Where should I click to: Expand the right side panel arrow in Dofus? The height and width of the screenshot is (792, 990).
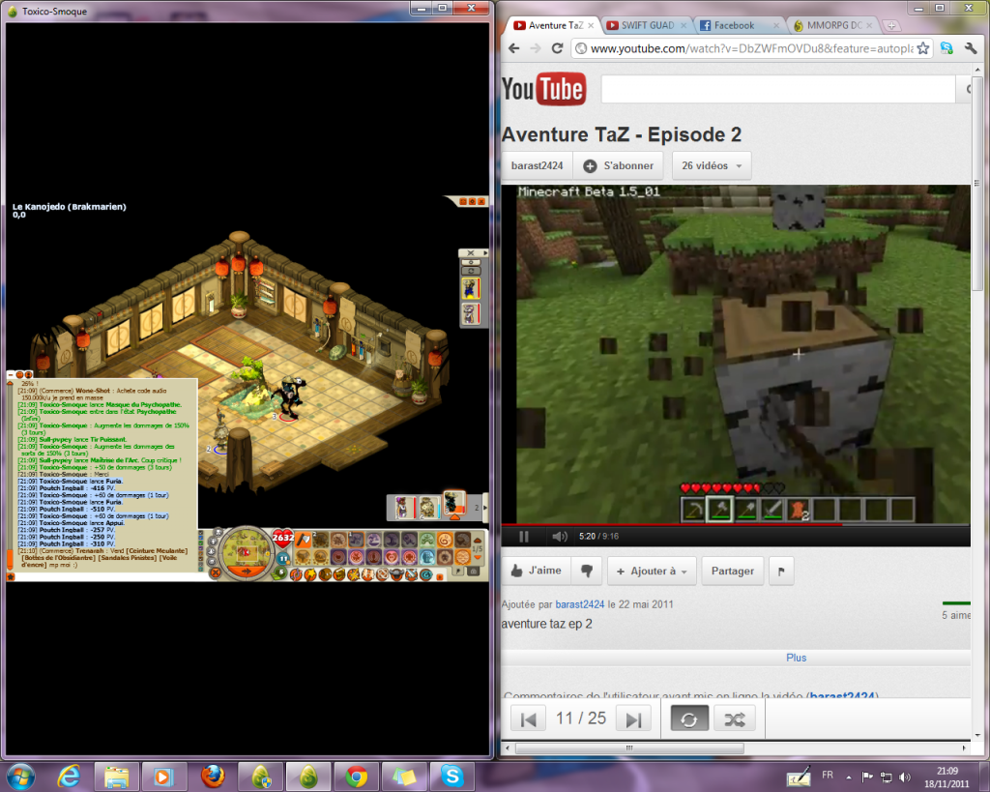point(485,253)
